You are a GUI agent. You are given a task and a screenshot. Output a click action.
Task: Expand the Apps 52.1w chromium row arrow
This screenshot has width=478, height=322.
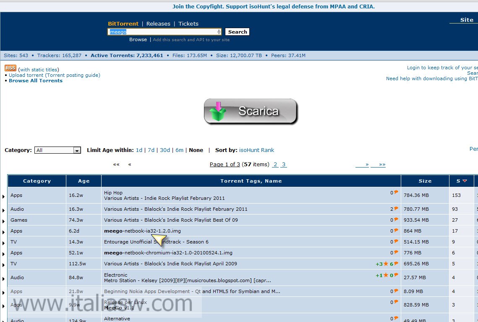[x=3, y=254]
